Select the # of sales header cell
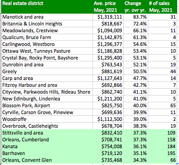The height and width of the screenshot is (165, 179). tap(162, 7)
